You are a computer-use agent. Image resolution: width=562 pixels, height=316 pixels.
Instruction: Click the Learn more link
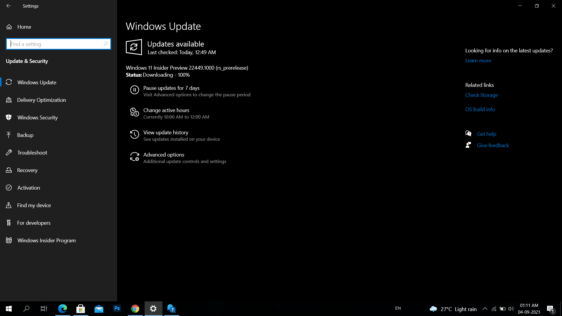coord(478,61)
